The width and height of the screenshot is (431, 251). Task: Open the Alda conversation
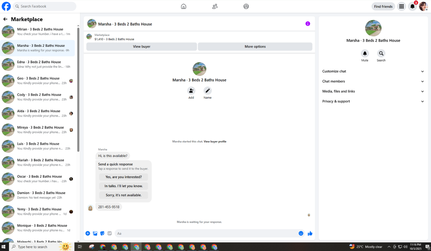pyautogui.click(x=38, y=113)
